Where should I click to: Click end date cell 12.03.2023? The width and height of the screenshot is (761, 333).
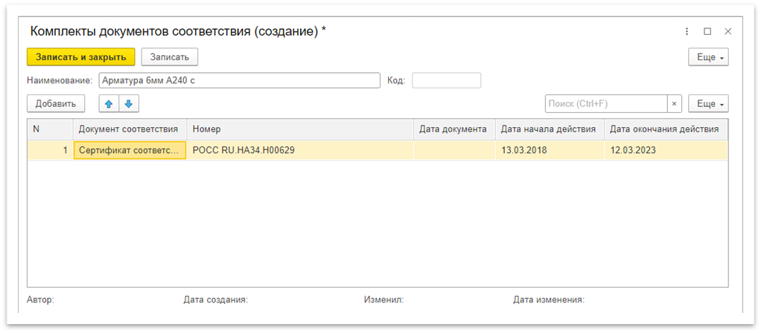click(x=666, y=150)
